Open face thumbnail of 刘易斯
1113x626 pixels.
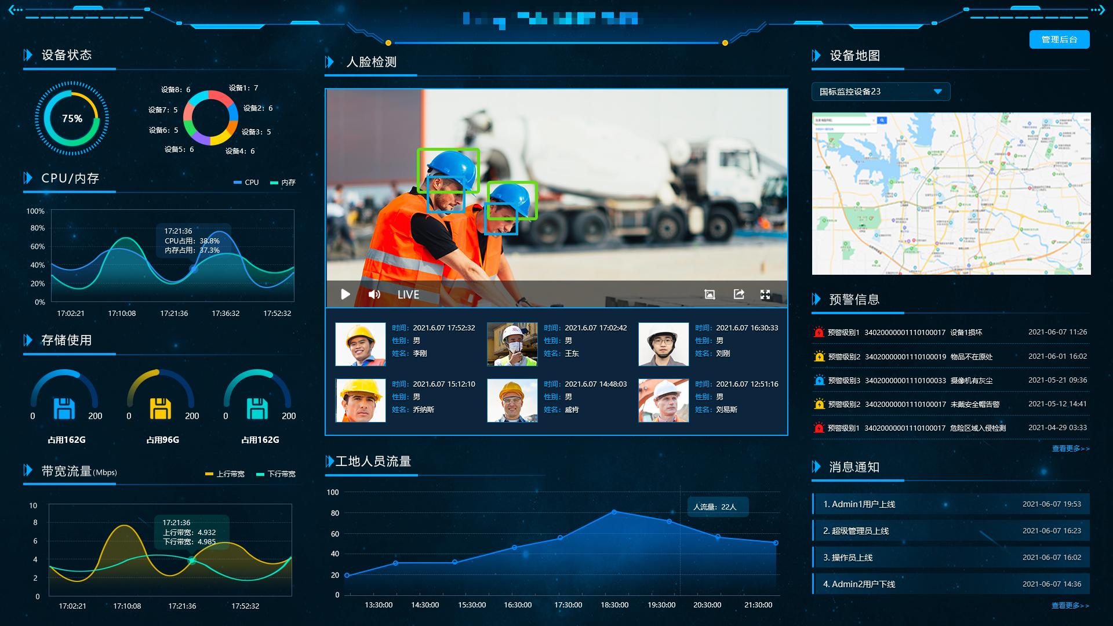(x=664, y=401)
